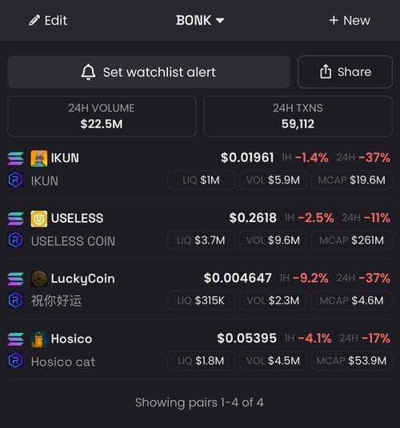
Task: Click the pencil Edit icon
Action: (34, 21)
